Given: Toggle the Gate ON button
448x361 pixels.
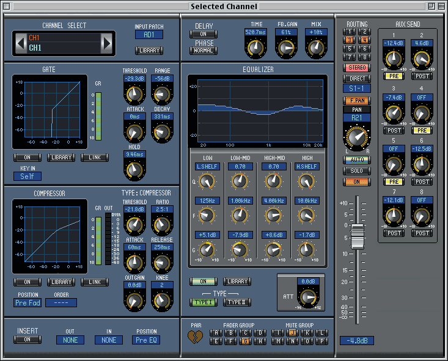Looking at the screenshot, I should point(28,158).
